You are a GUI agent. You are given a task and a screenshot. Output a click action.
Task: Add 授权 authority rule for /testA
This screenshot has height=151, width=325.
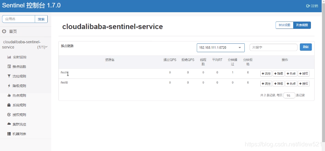click(304, 73)
